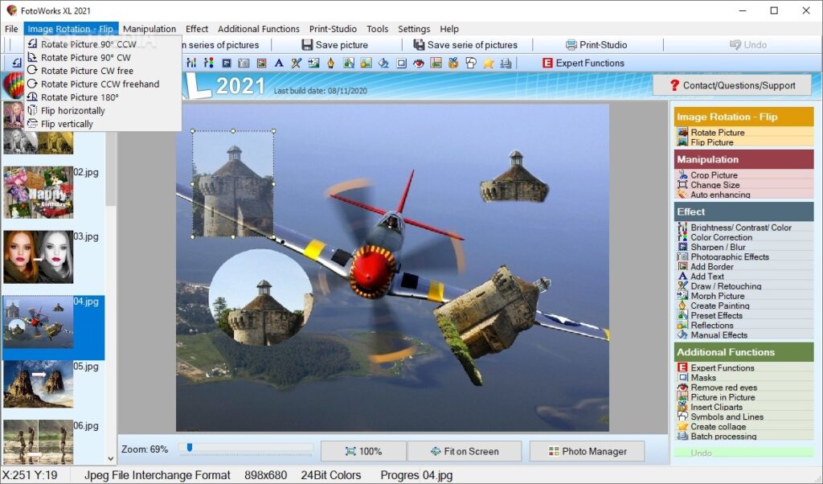823x484 pixels.
Task: Click the Color Correction icon in the icon toolbar
Action: 209,63
